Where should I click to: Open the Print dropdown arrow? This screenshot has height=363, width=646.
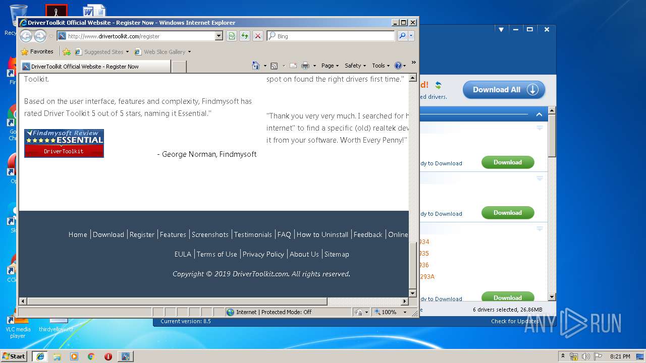point(314,66)
